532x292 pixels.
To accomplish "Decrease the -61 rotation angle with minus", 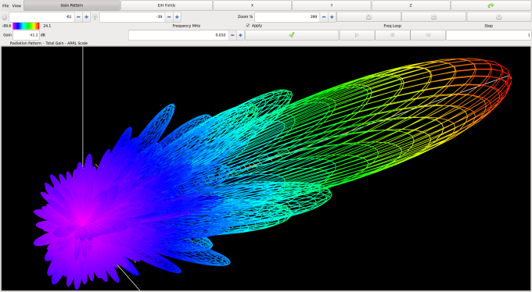I will [79, 17].
